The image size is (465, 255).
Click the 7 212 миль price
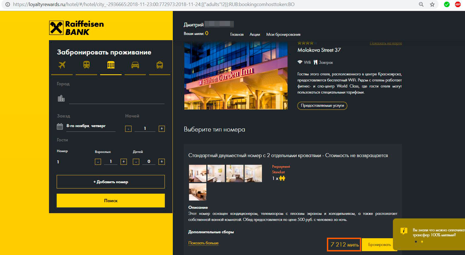coord(344,245)
